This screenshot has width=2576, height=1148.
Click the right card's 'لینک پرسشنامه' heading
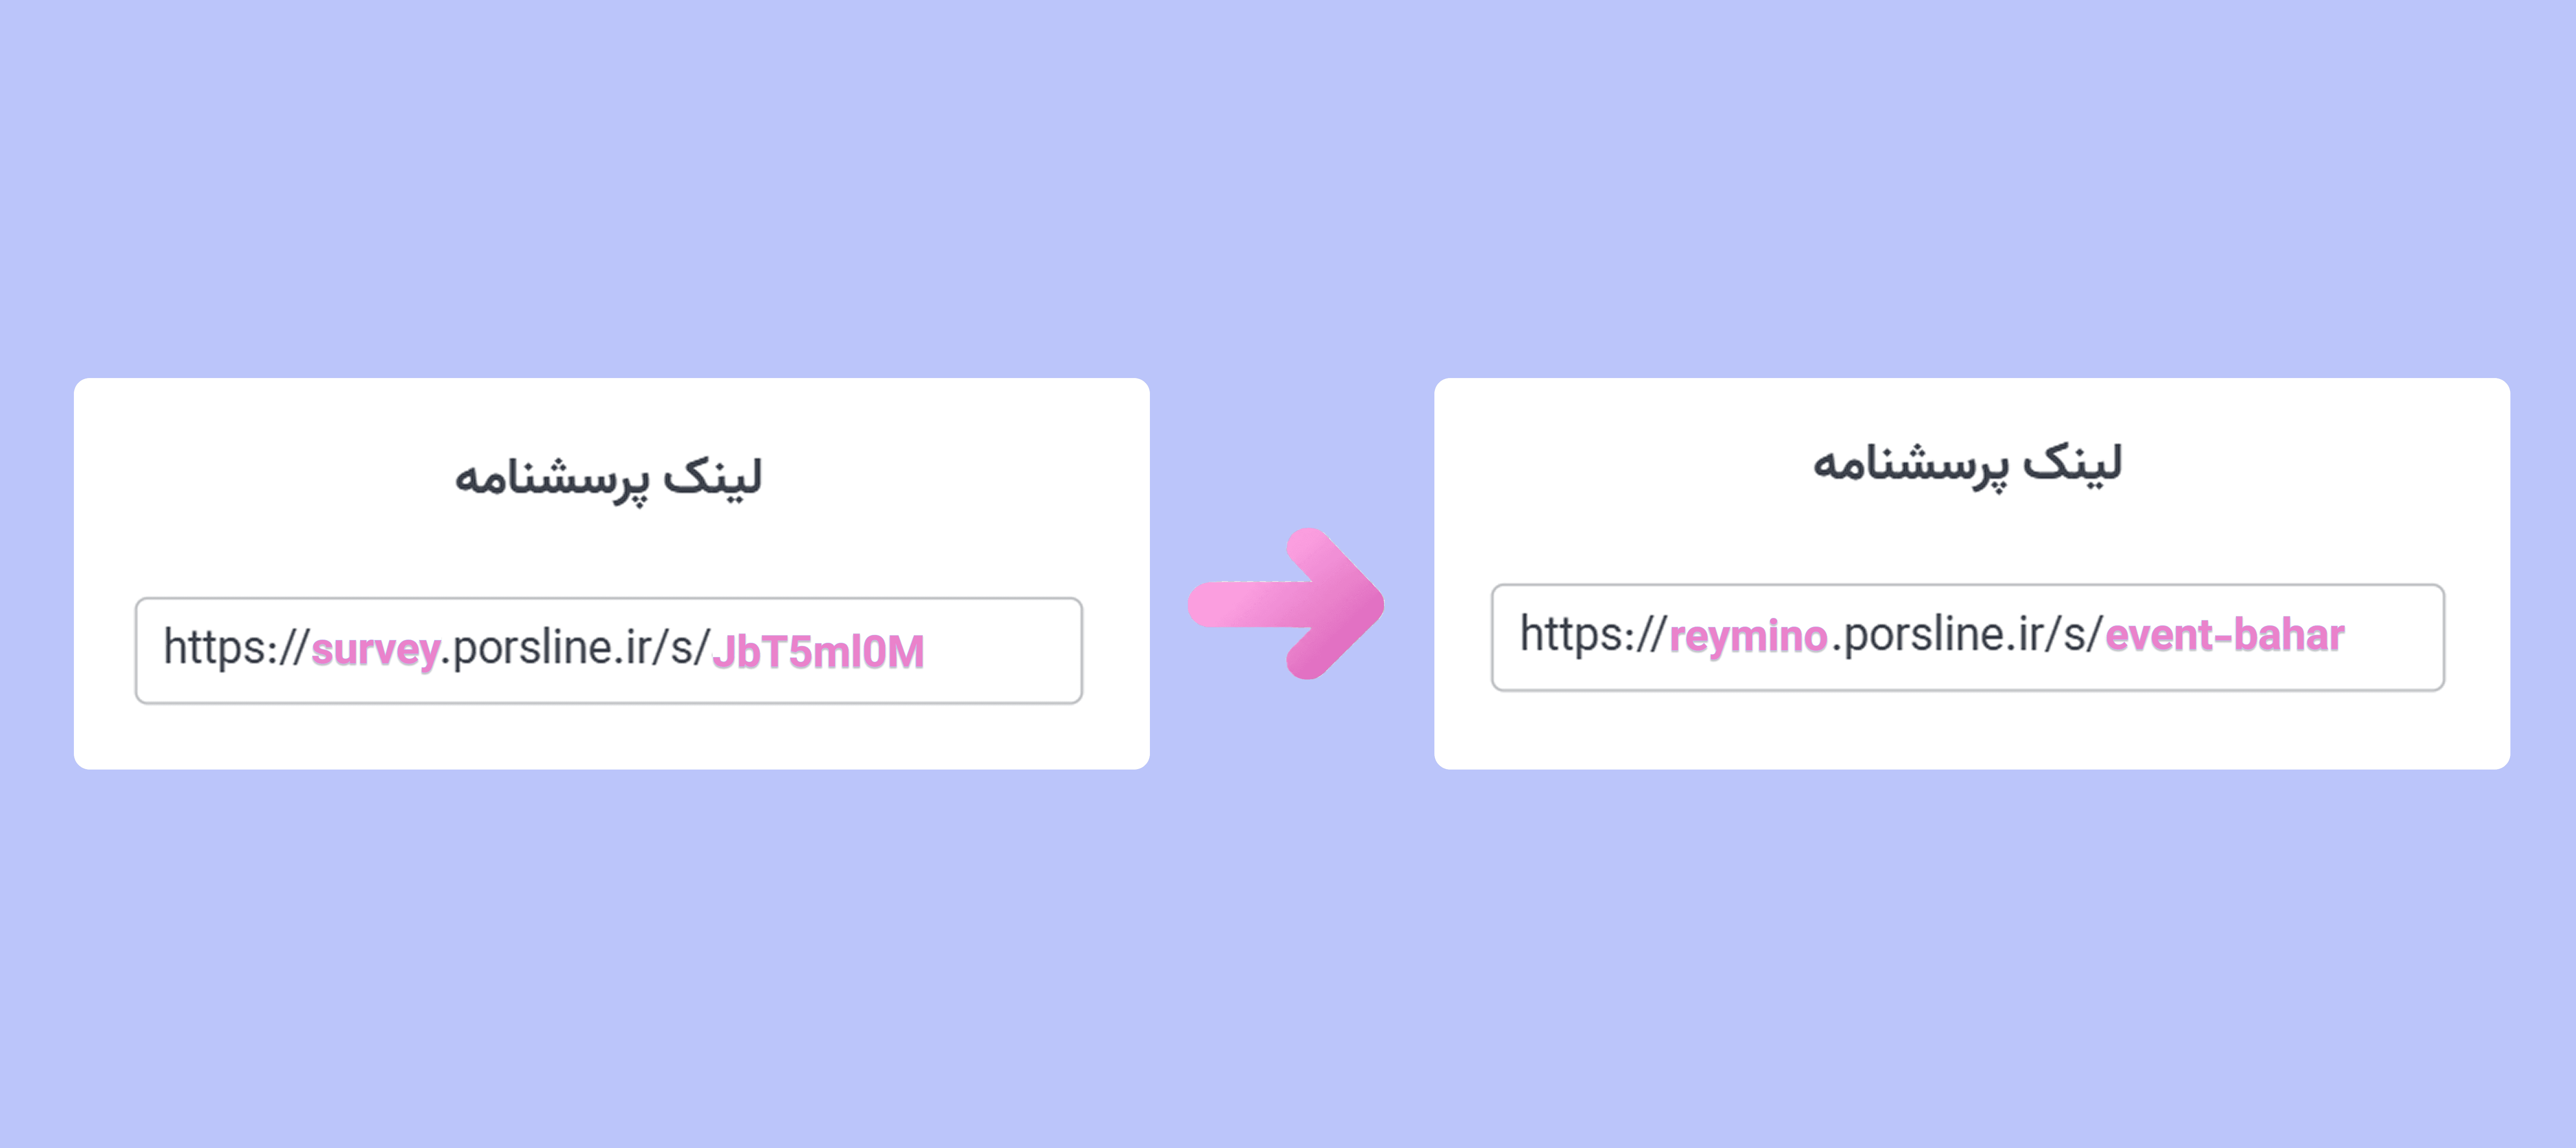(x=1967, y=465)
